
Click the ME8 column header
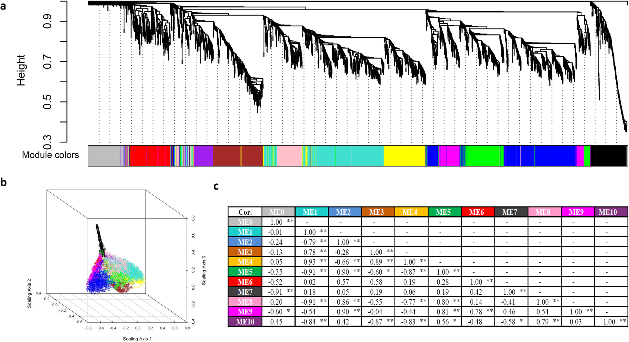click(545, 212)
